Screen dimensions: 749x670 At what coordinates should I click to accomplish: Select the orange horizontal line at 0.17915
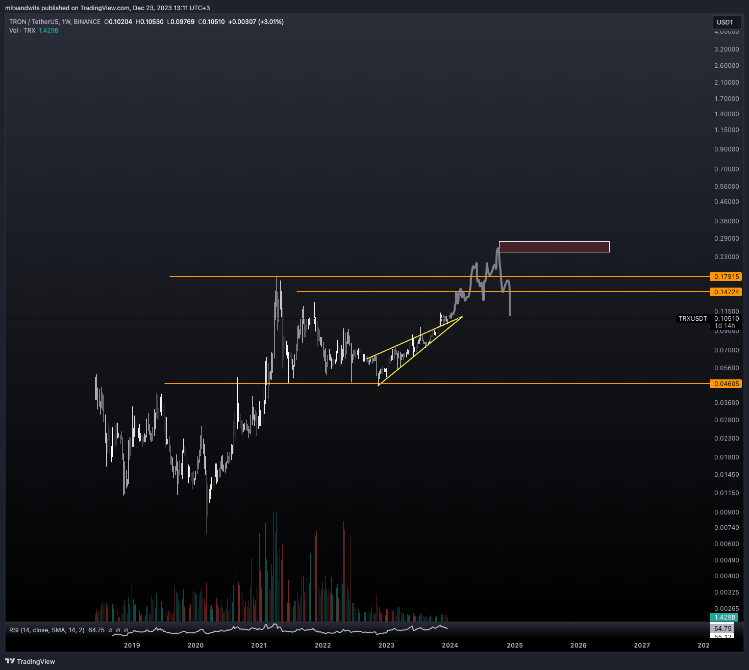(x=439, y=276)
